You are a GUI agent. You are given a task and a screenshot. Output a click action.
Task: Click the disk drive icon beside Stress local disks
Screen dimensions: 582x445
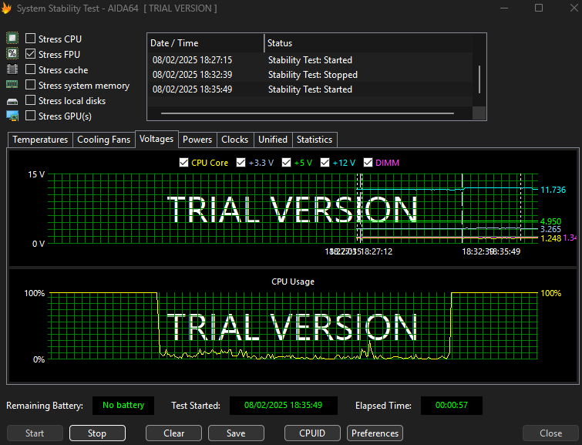[12, 101]
